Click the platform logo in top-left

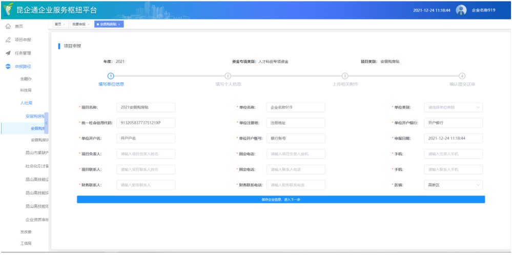click(x=8, y=10)
